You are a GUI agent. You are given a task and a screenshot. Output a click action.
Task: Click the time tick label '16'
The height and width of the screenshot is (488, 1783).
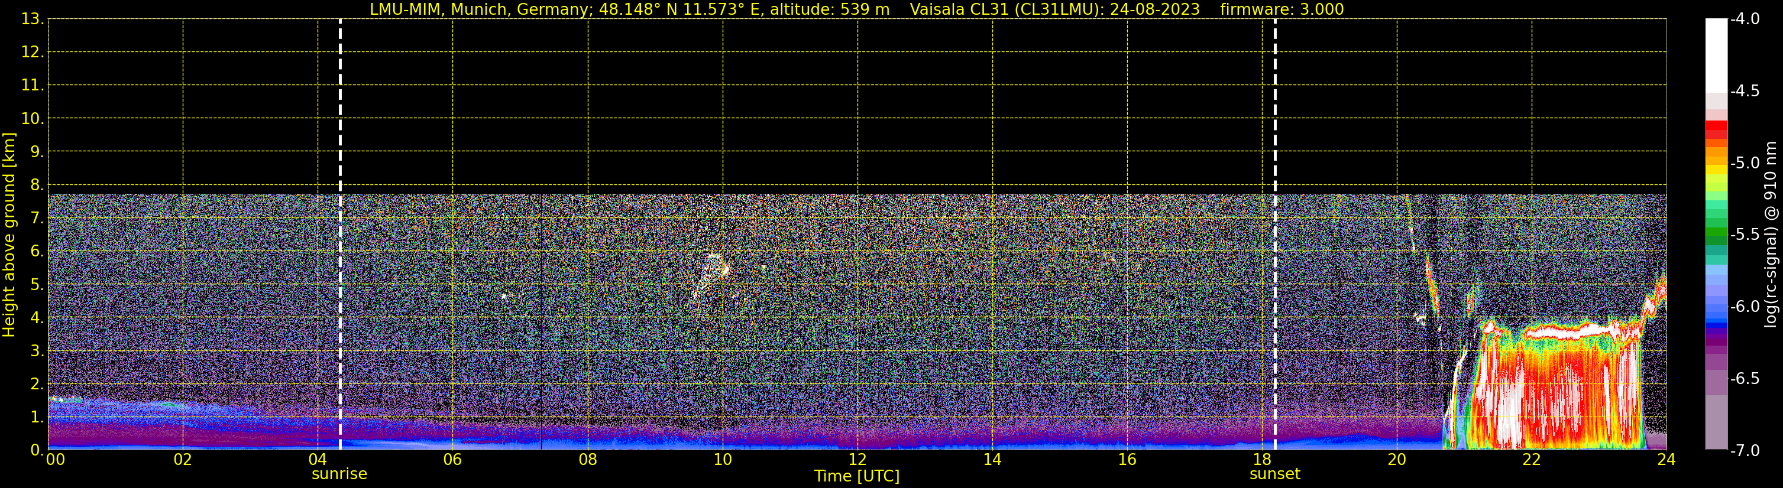[1127, 460]
